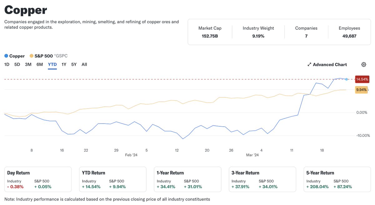Click the ^GSPC ticker symbol
Viewport: 375px width, 205px height.
[61, 56]
